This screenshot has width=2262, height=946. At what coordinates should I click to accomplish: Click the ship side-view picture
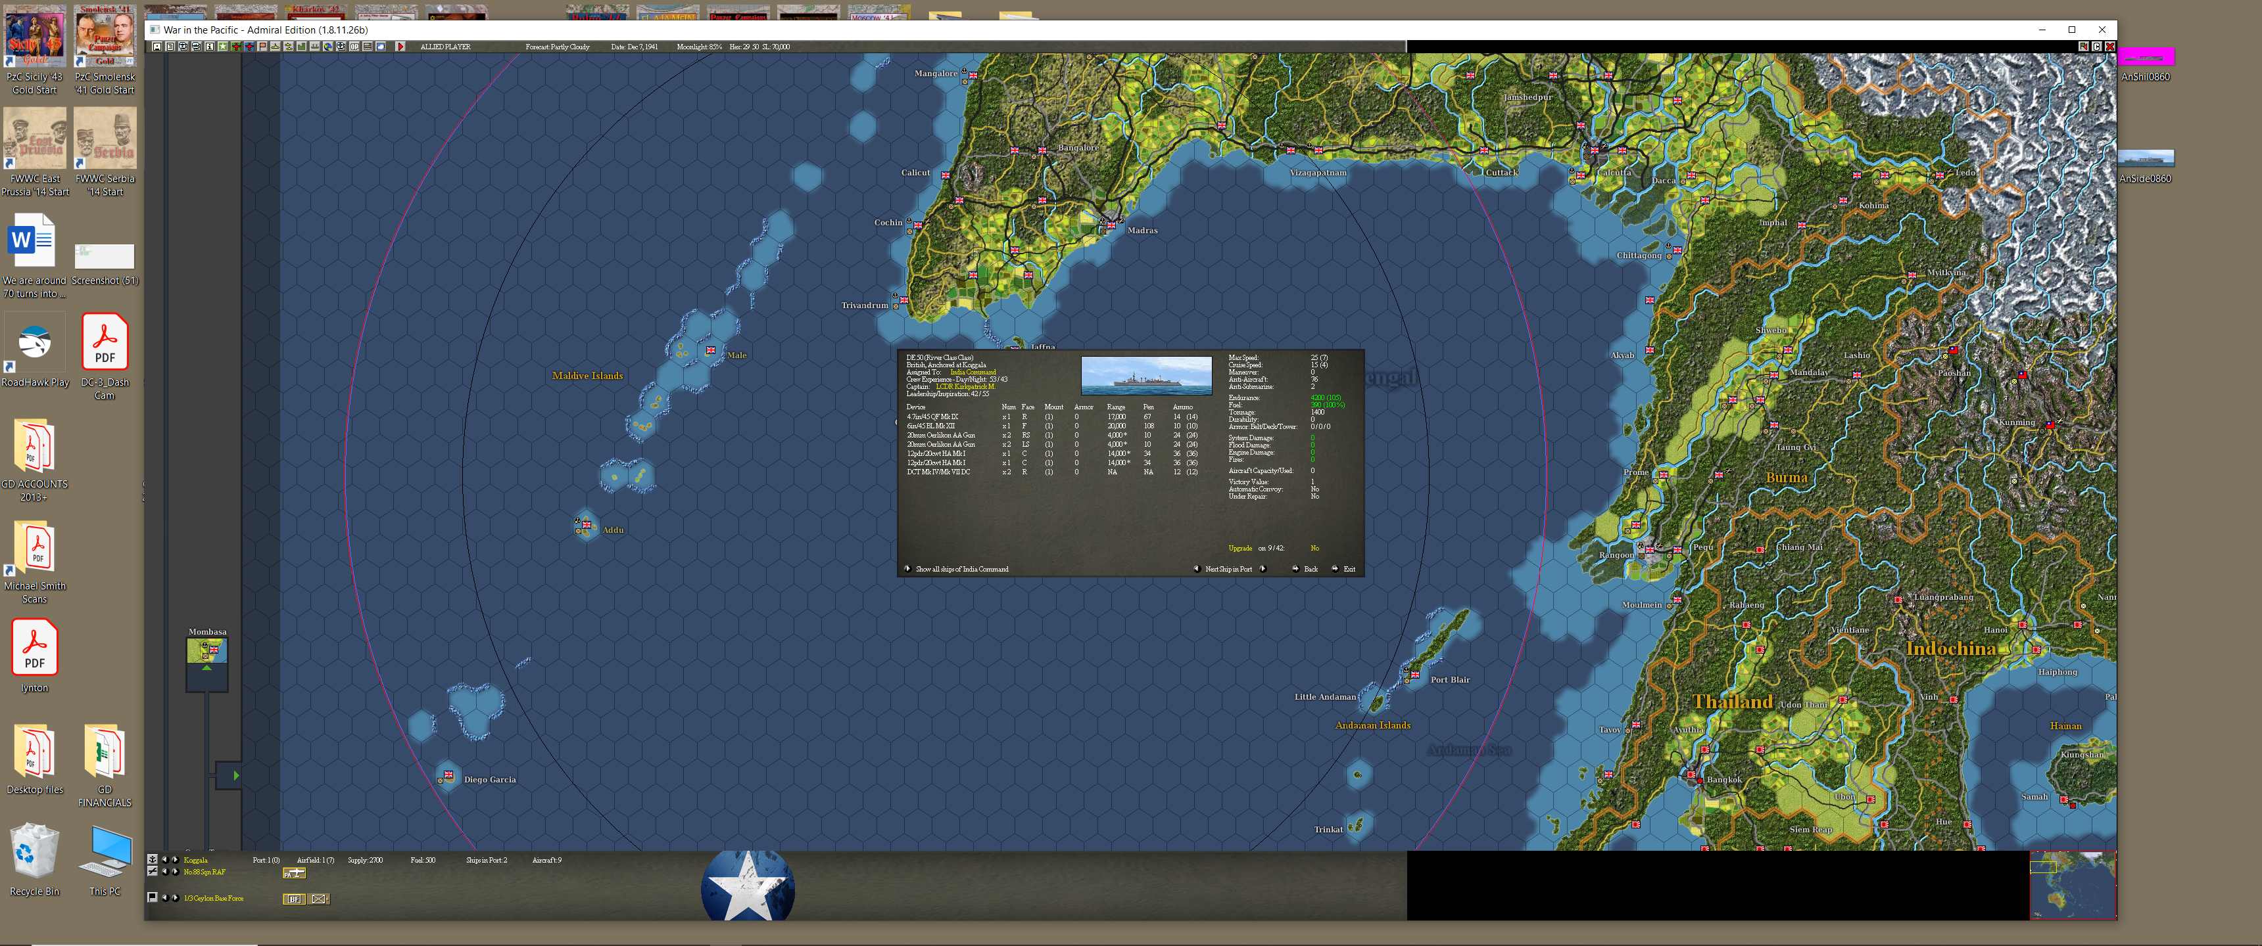1146,376
